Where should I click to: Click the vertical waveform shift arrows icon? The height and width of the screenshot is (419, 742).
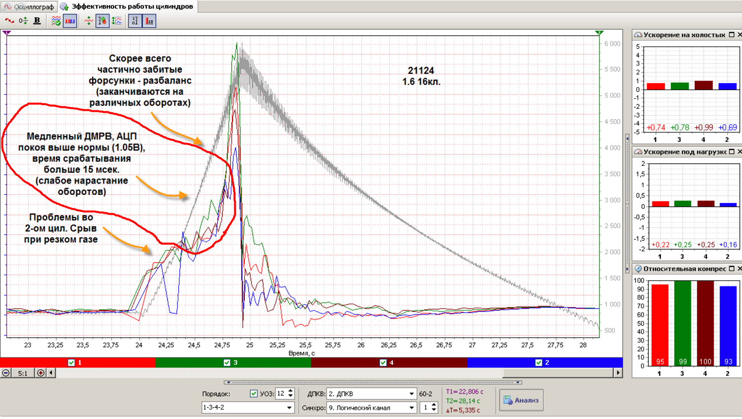coord(88,21)
